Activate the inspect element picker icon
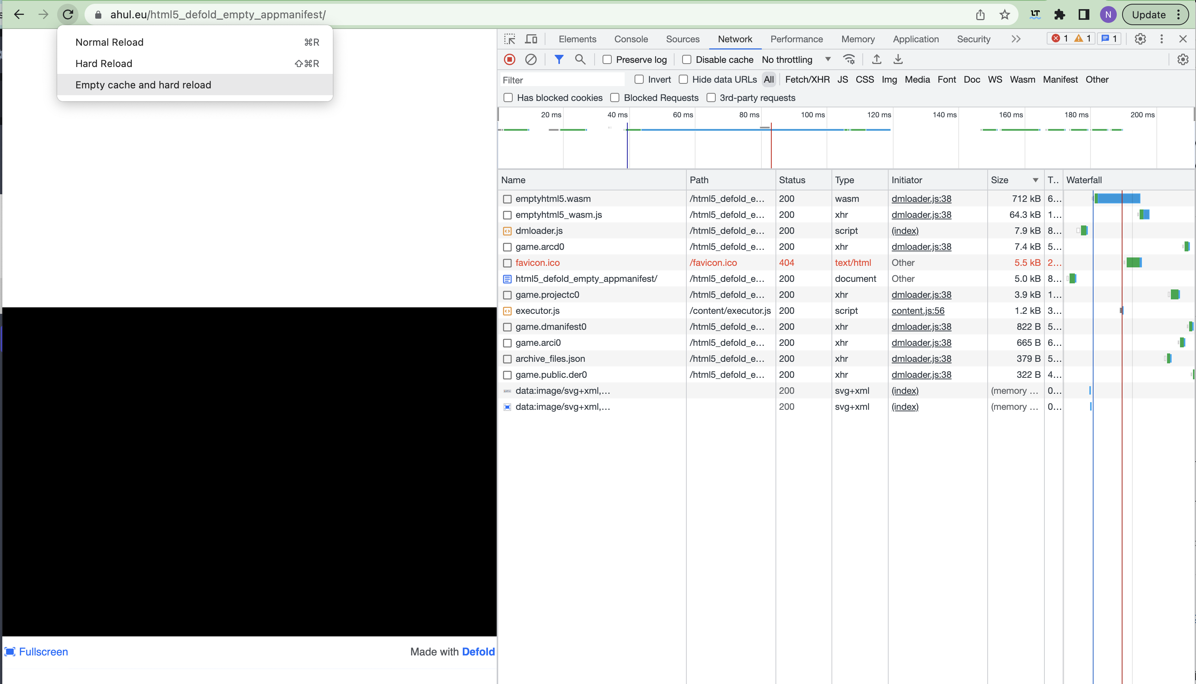 510,39
